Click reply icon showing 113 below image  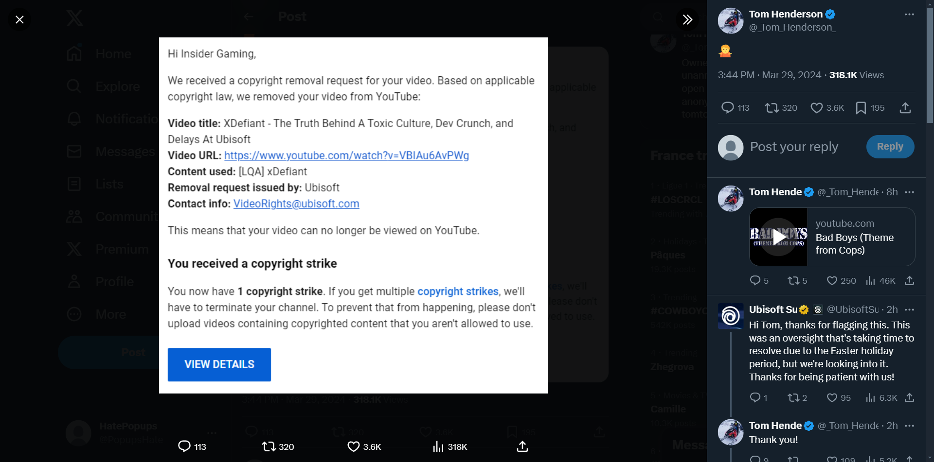pyautogui.click(x=192, y=446)
